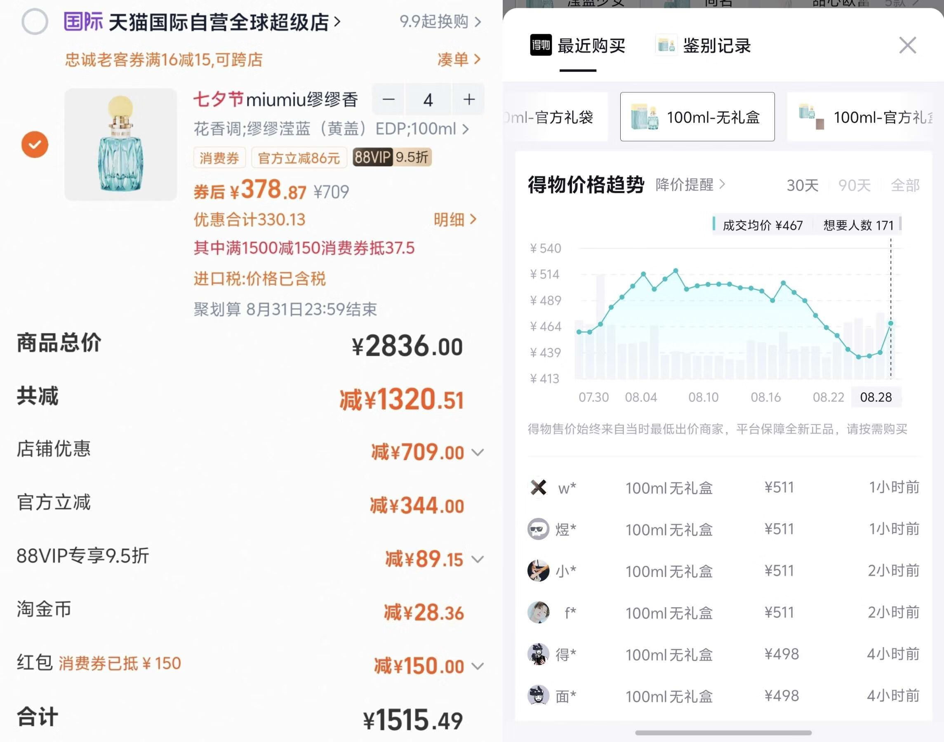Click the 淘金币 减¥28.36 amount

point(424,612)
